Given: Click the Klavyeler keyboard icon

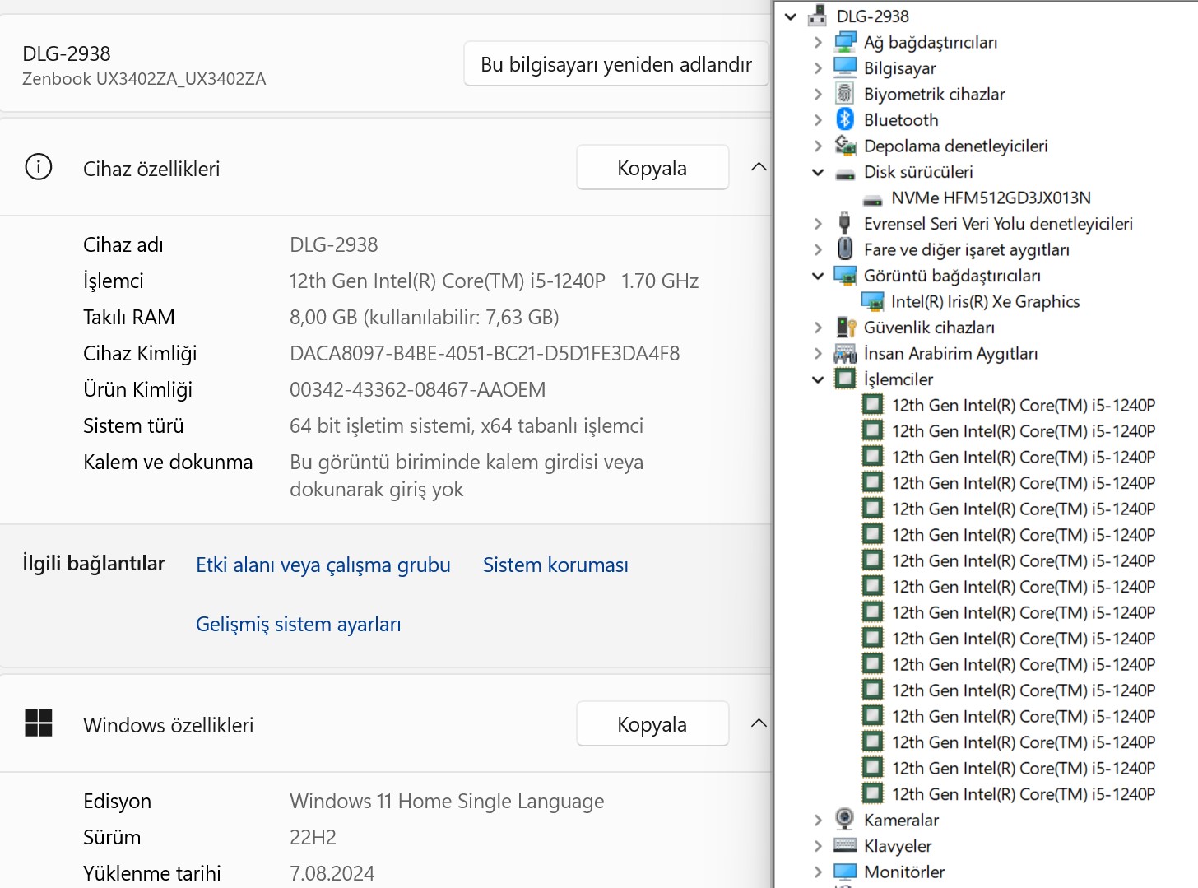Looking at the screenshot, I should tap(845, 845).
